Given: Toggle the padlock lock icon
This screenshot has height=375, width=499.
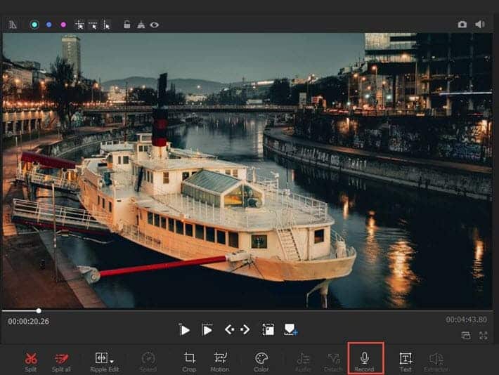Looking at the screenshot, I should (127, 25).
